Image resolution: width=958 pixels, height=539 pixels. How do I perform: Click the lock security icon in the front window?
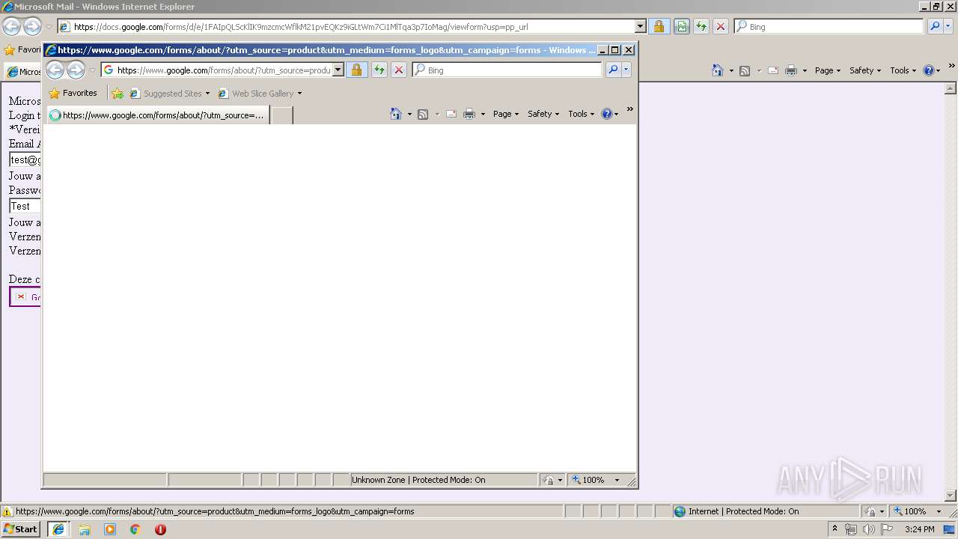click(356, 70)
